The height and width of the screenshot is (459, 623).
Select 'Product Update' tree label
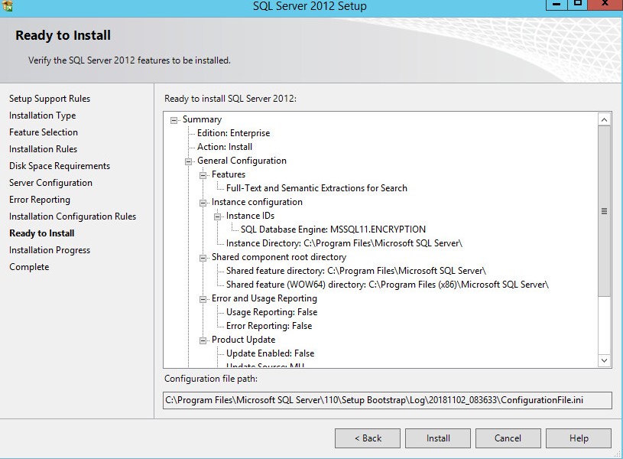click(x=244, y=340)
